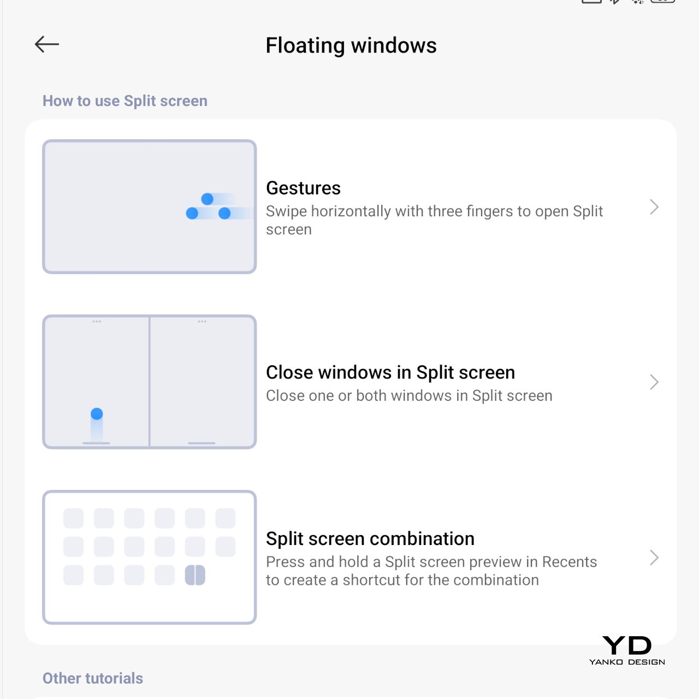The image size is (699, 699).
Task: Click the "Other tutorials" section header
Action: click(93, 678)
